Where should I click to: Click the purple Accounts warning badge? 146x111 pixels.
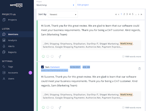click(x=30, y=73)
